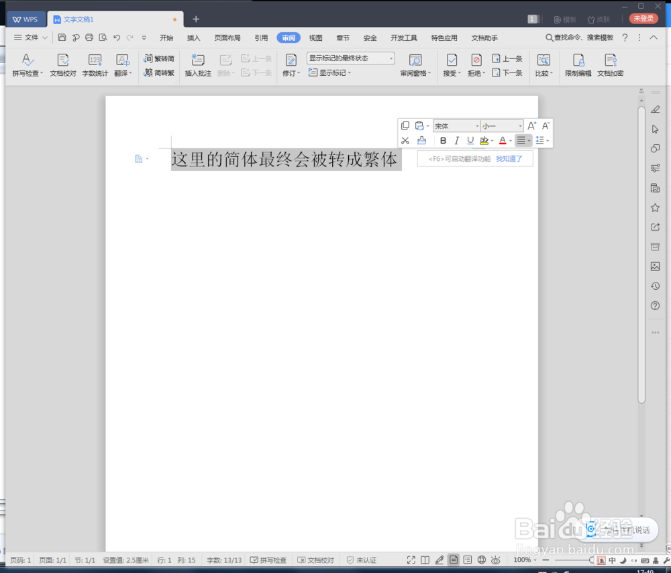The width and height of the screenshot is (671, 573).
Task: Click the Not Logged In (未登录) button
Action: click(643, 19)
